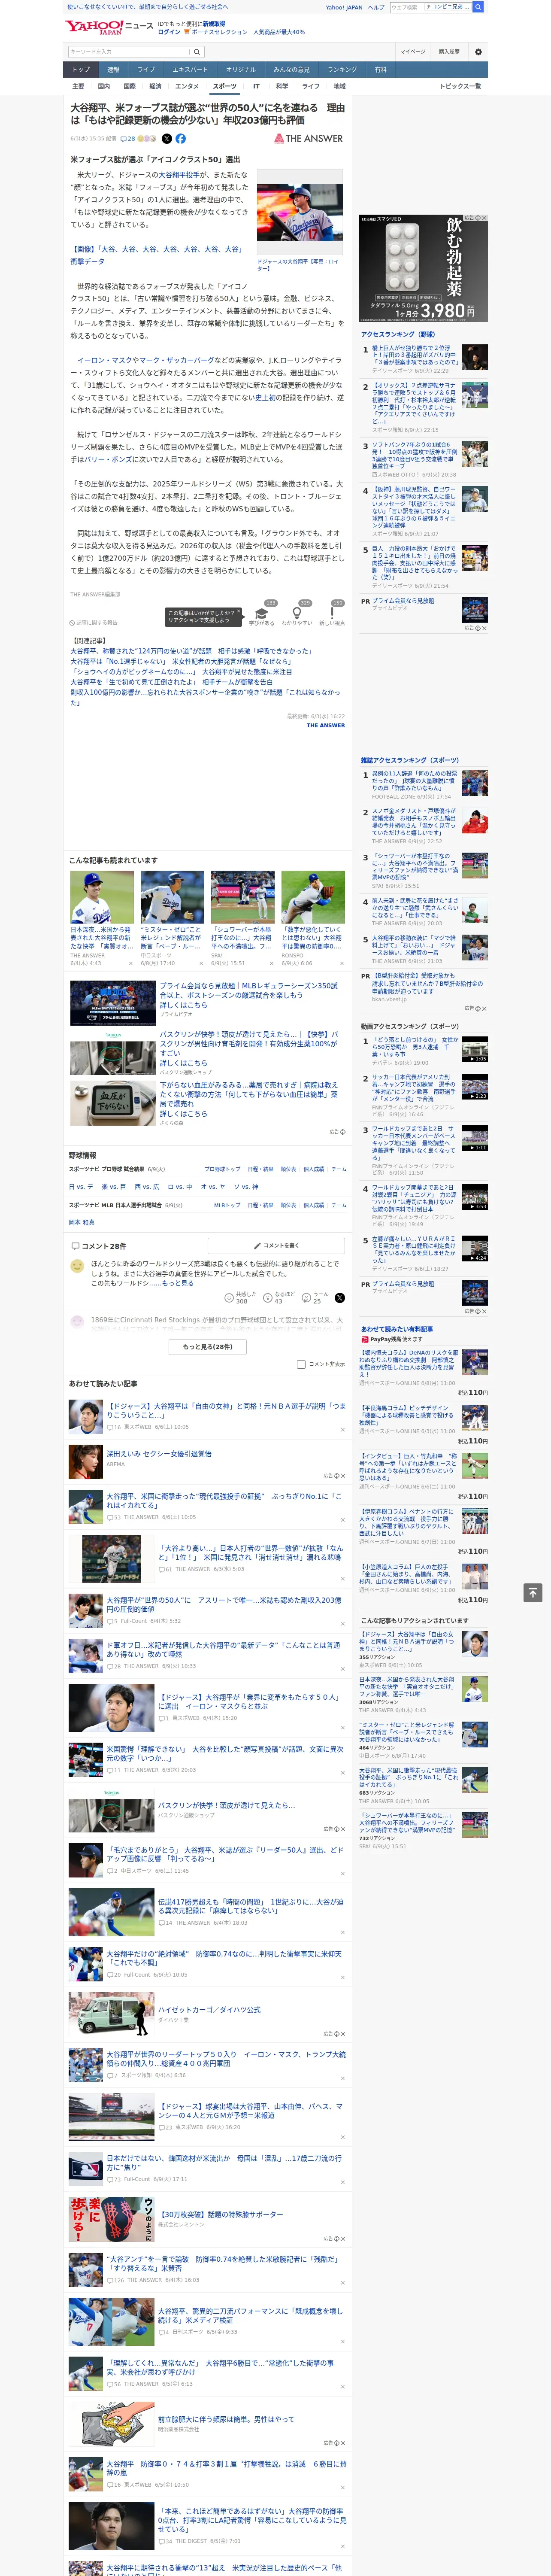Open the 有料 tab
Screen dimensions: 551x2576
(x=380, y=70)
